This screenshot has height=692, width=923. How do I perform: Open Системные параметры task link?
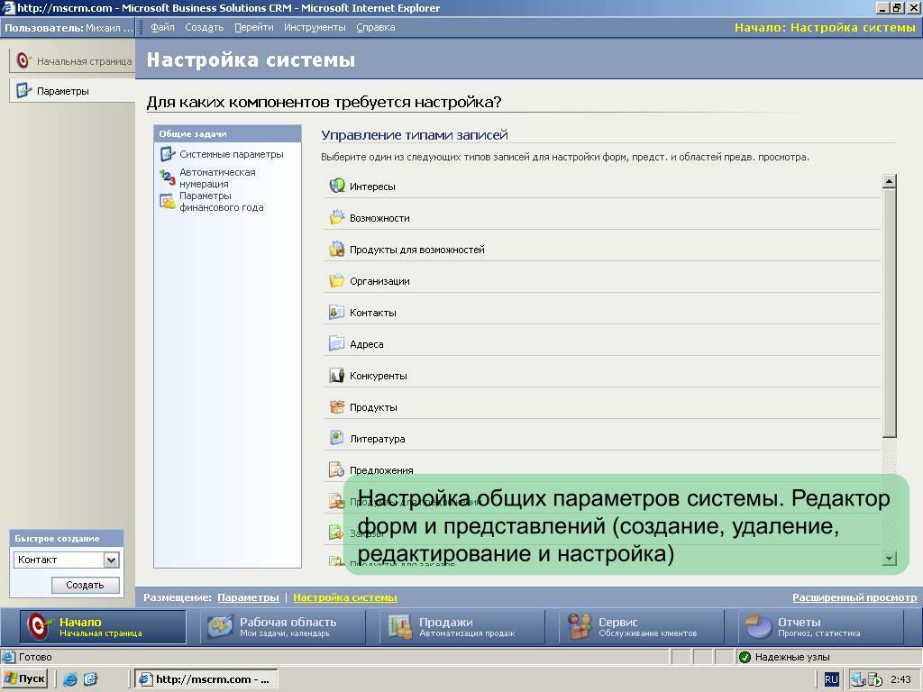[x=232, y=154]
